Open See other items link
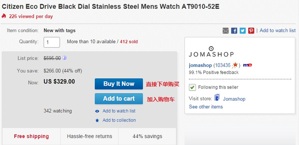Viewport: 299px width, 145px height. tap(206, 107)
